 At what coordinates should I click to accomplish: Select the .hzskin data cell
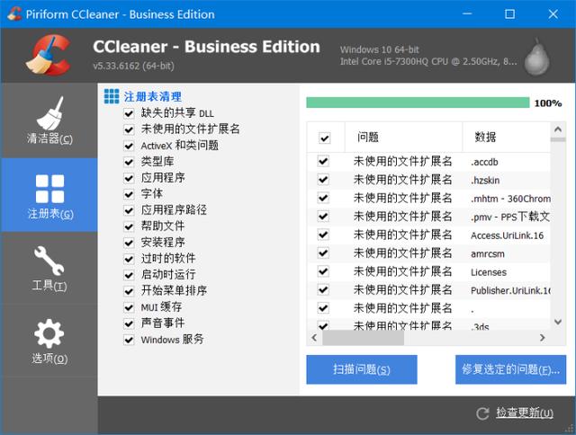coord(485,180)
